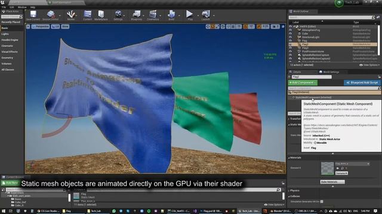Select the Volumes category in Place Actors
This screenshot has height=214, width=382.
pos(7,64)
